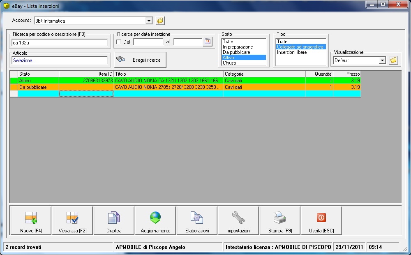Click Stampa (F9) printer button
This screenshot has width=411, height=255.
[280, 220]
